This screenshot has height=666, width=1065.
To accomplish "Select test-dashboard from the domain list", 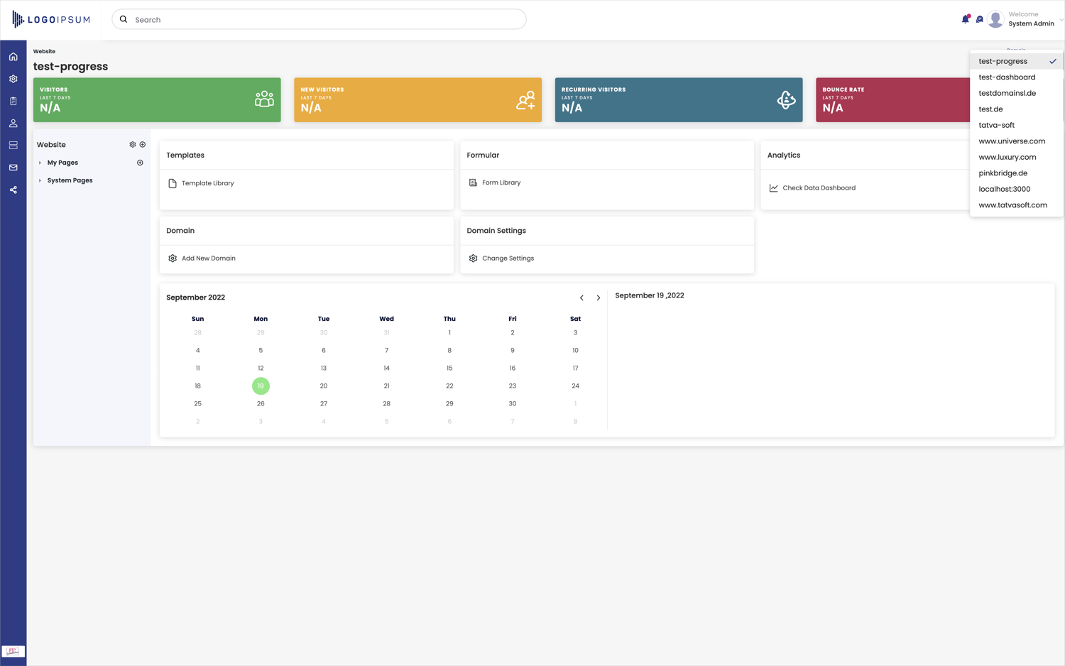I will [x=1006, y=77].
